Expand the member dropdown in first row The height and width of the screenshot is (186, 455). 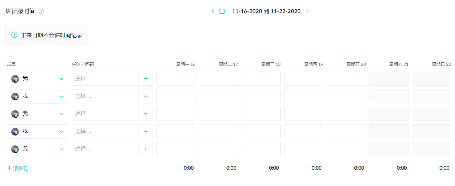pyautogui.click(x=61, y=79)
